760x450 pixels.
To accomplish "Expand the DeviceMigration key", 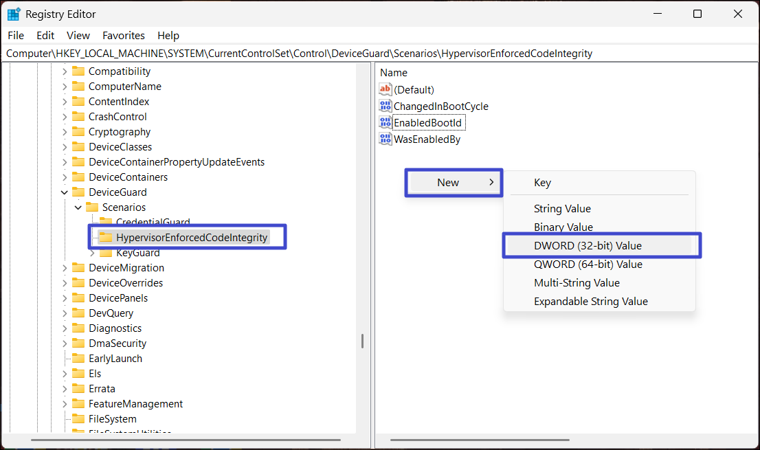I will 65,268.
